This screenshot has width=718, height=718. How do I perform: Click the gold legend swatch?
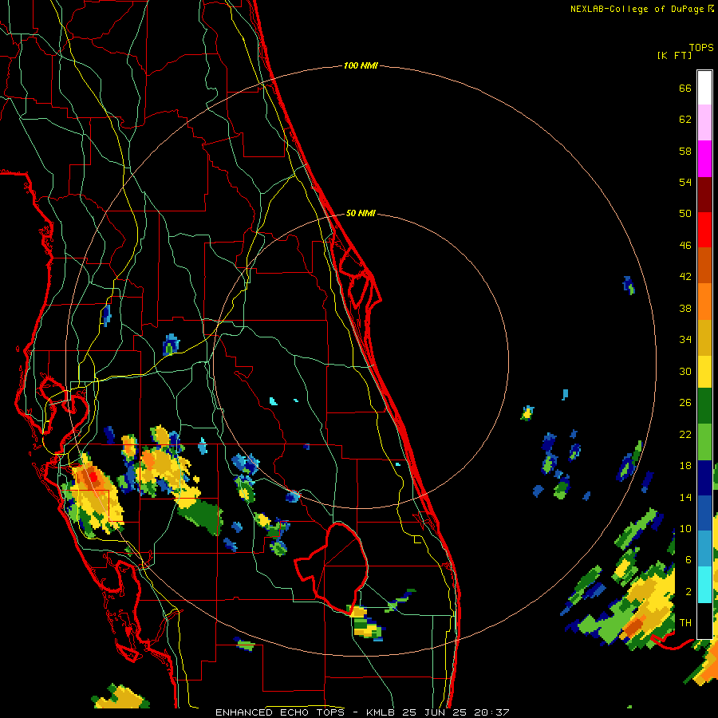[704, 337]
